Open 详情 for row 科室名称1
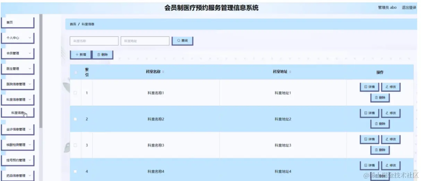 click(x=369, y=87)
